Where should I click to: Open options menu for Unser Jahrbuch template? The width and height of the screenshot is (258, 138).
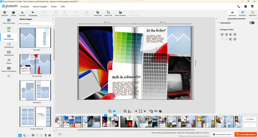coord(49,129)
